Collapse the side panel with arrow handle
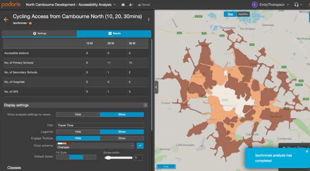 click(156, 87)
